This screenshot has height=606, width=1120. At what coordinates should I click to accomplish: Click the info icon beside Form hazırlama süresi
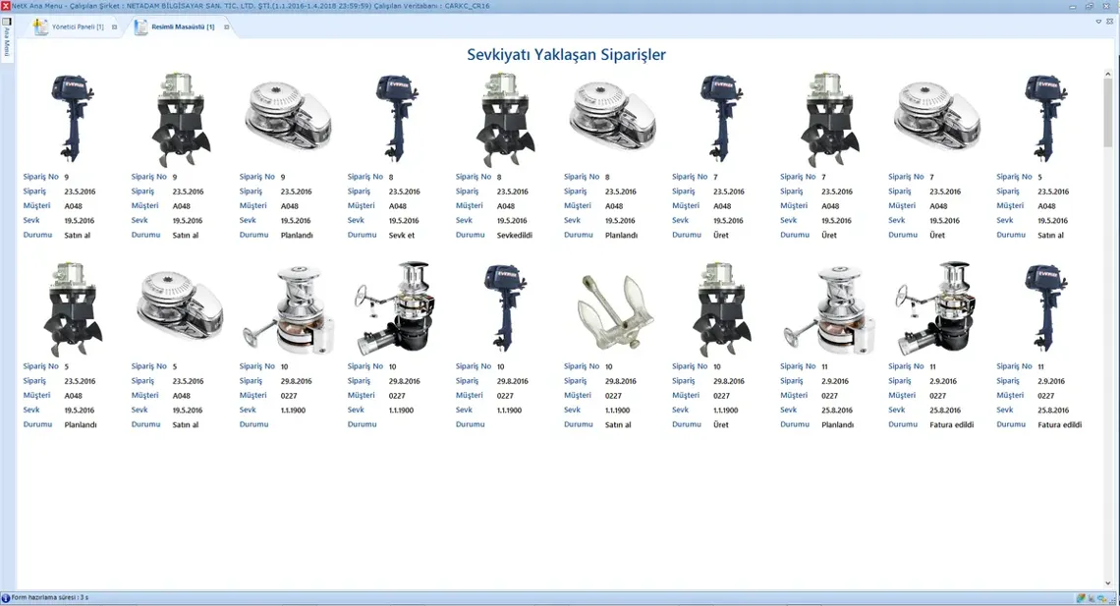(x=6, y=598)
